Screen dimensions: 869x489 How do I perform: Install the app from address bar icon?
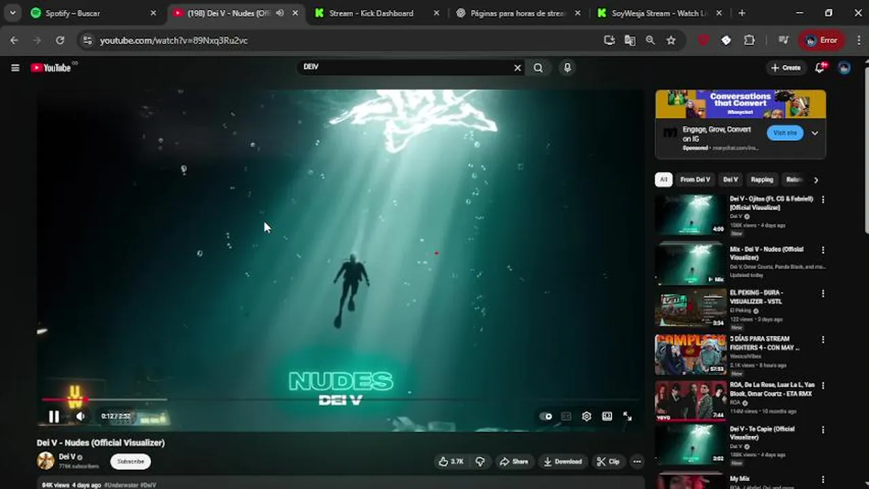coord(609,40)
